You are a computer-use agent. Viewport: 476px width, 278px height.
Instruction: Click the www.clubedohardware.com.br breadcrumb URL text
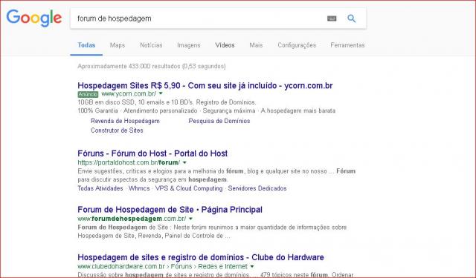coord(121,266)
